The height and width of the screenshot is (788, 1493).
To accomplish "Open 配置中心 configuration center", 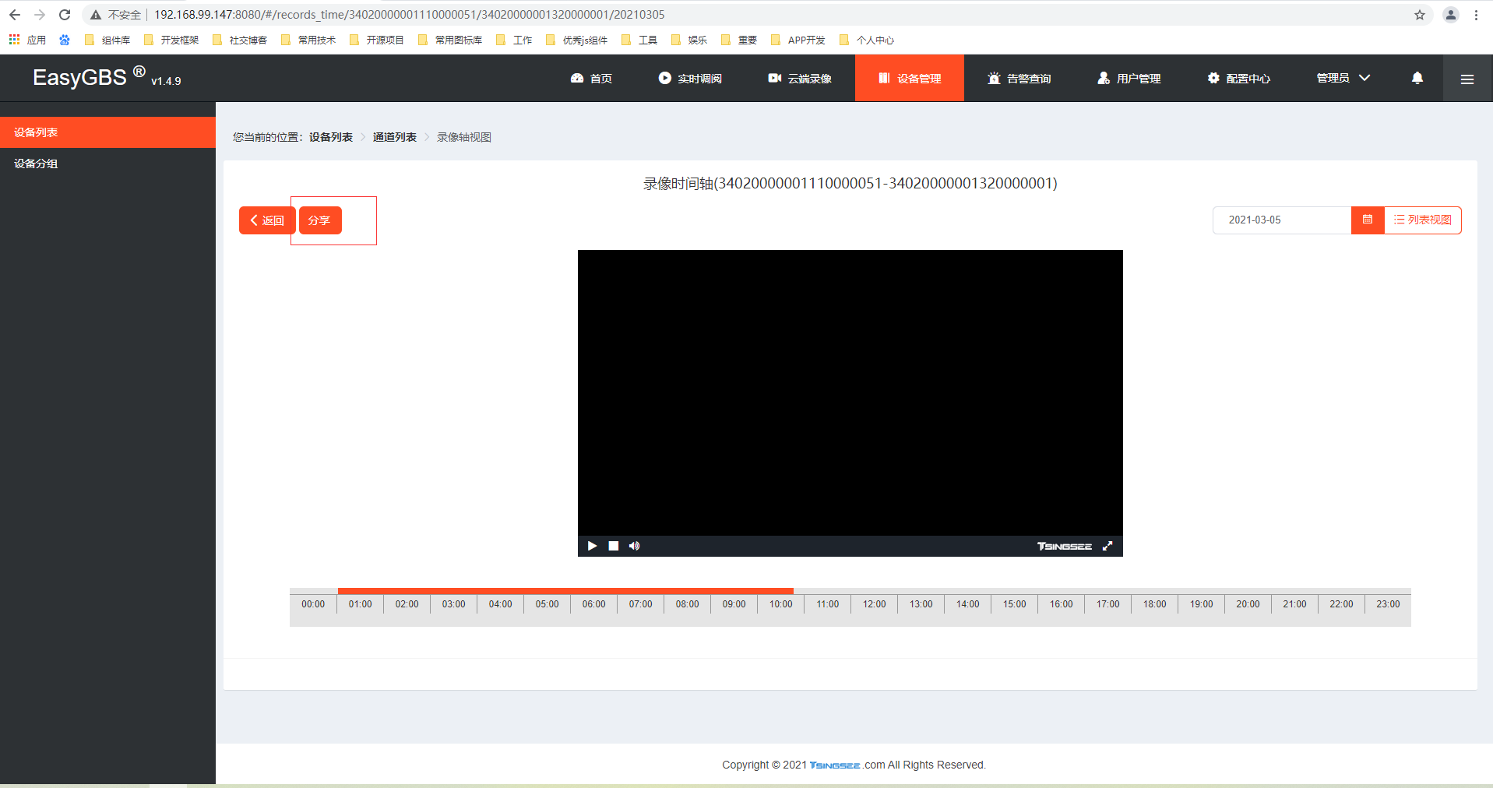I will point(1239,78).
